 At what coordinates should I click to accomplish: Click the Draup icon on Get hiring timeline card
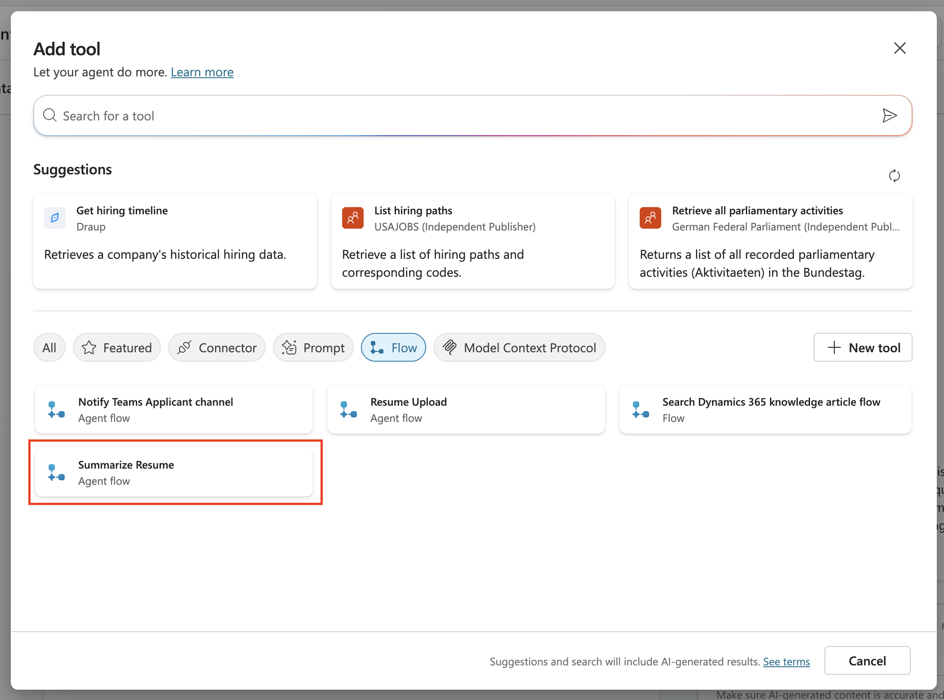point(54,218)
